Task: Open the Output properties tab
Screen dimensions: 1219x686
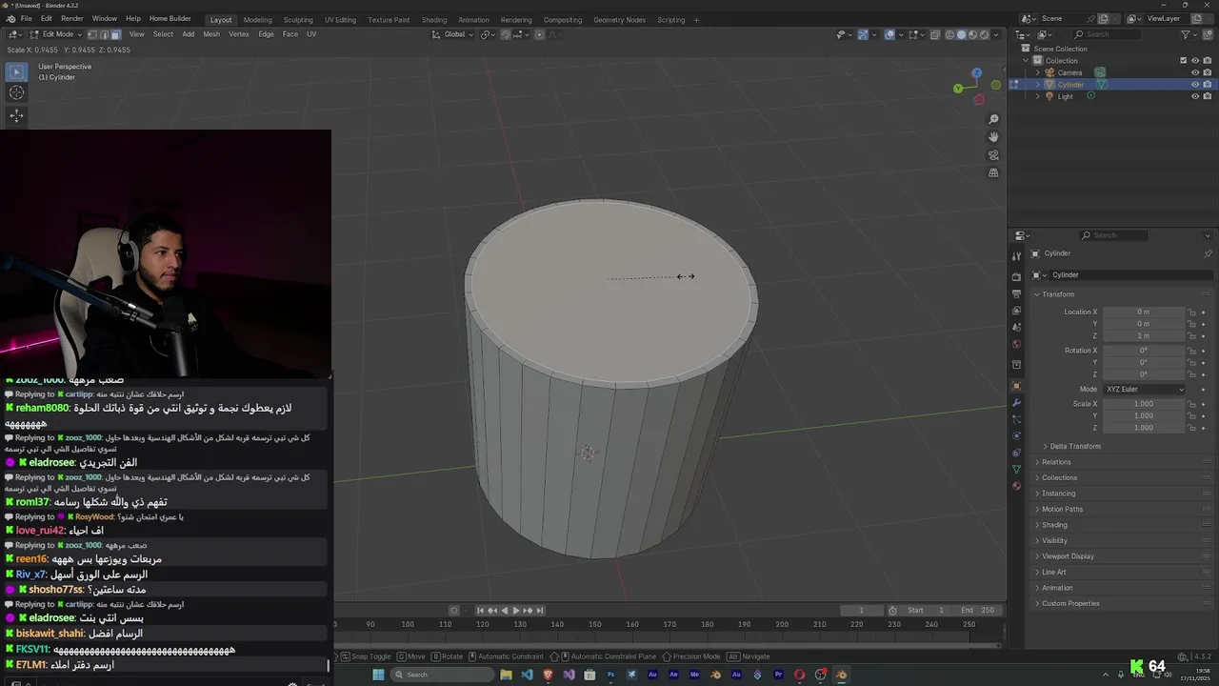Action: coord(1016,293)
